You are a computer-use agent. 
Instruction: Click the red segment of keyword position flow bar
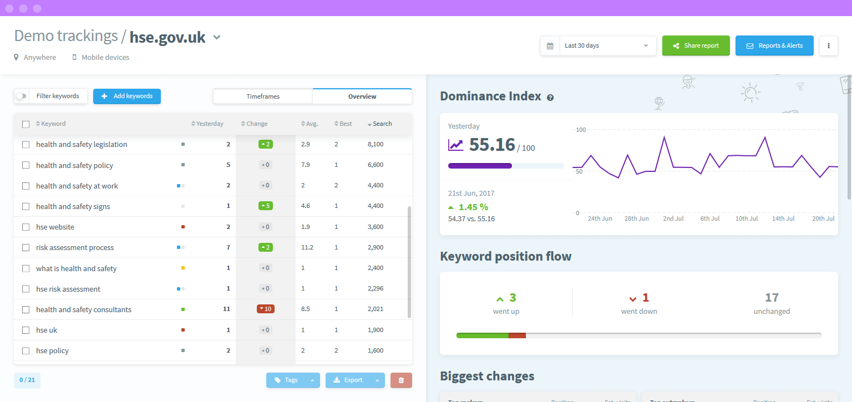point(517,335)
